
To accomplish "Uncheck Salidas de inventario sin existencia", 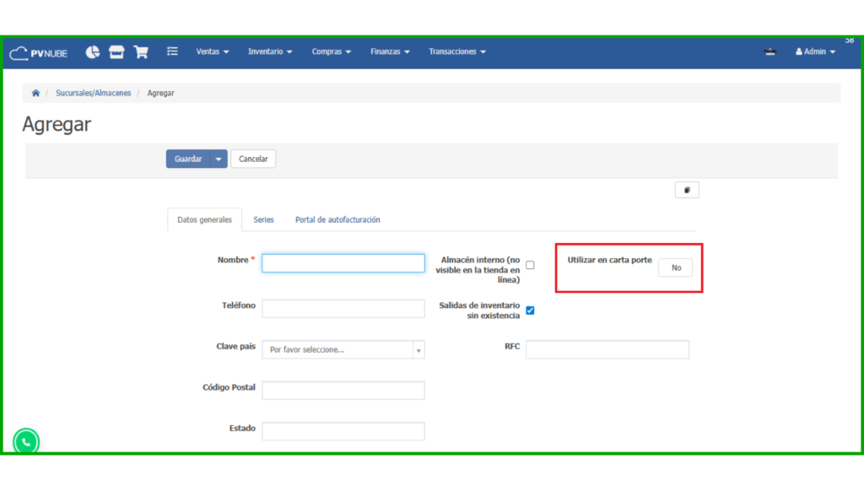I will tap(530, 310).
